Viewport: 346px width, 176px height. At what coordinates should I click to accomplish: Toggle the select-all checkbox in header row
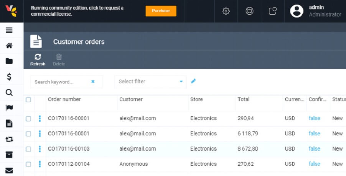(x=28, y=100)
